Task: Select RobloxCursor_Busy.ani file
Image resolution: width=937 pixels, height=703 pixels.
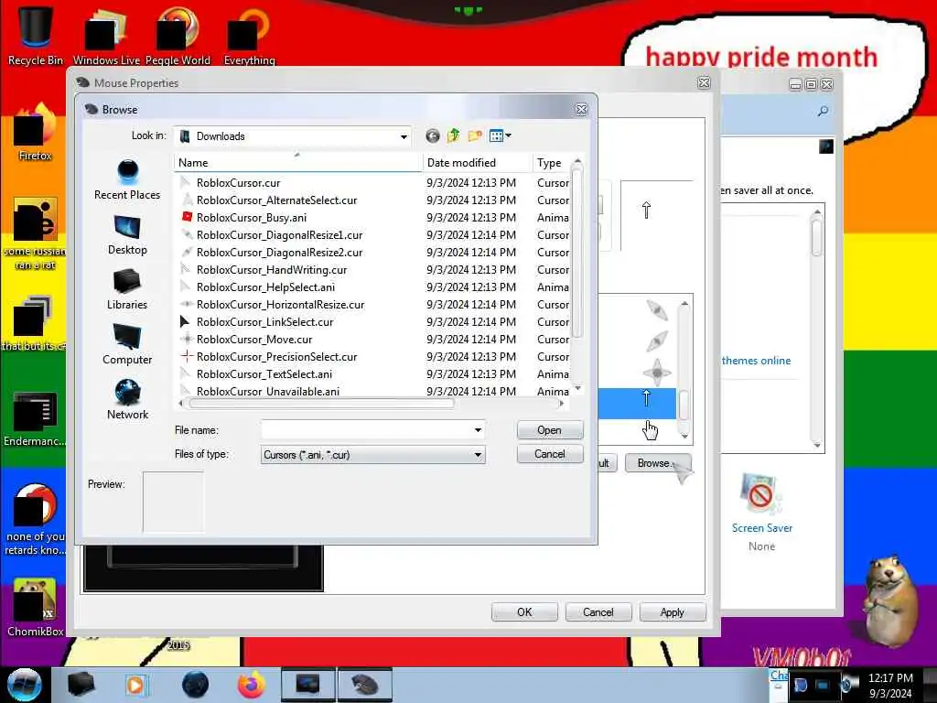Action: pos(251,218)
